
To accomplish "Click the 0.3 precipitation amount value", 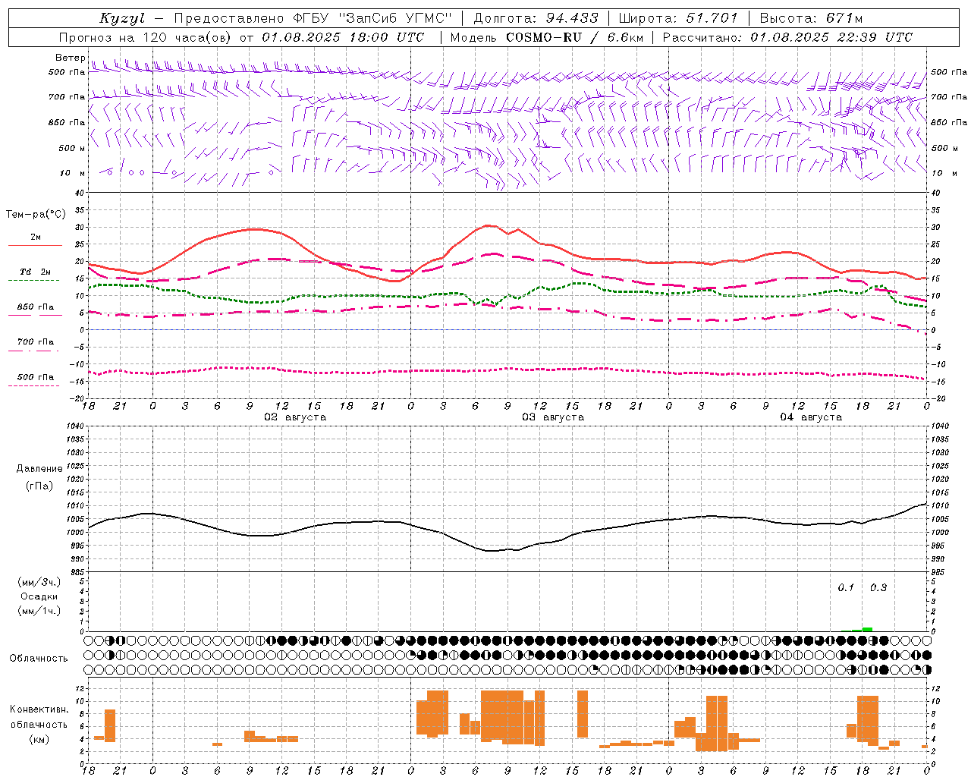I will click(878, 588).
